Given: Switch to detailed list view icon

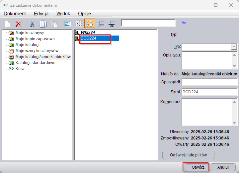Looking at the screenshot, I should tap(101, 24).
